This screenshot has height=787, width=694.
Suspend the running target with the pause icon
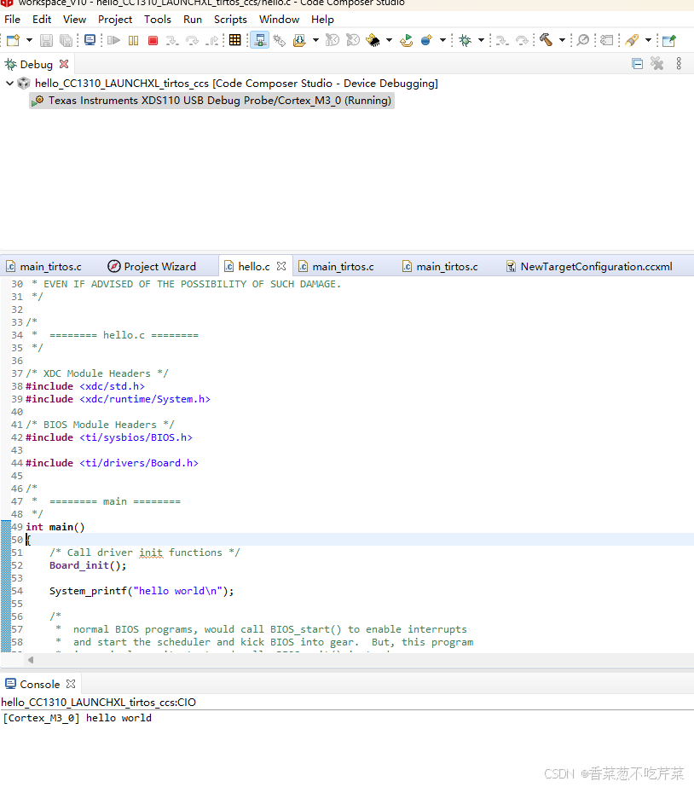click(134, 40)
